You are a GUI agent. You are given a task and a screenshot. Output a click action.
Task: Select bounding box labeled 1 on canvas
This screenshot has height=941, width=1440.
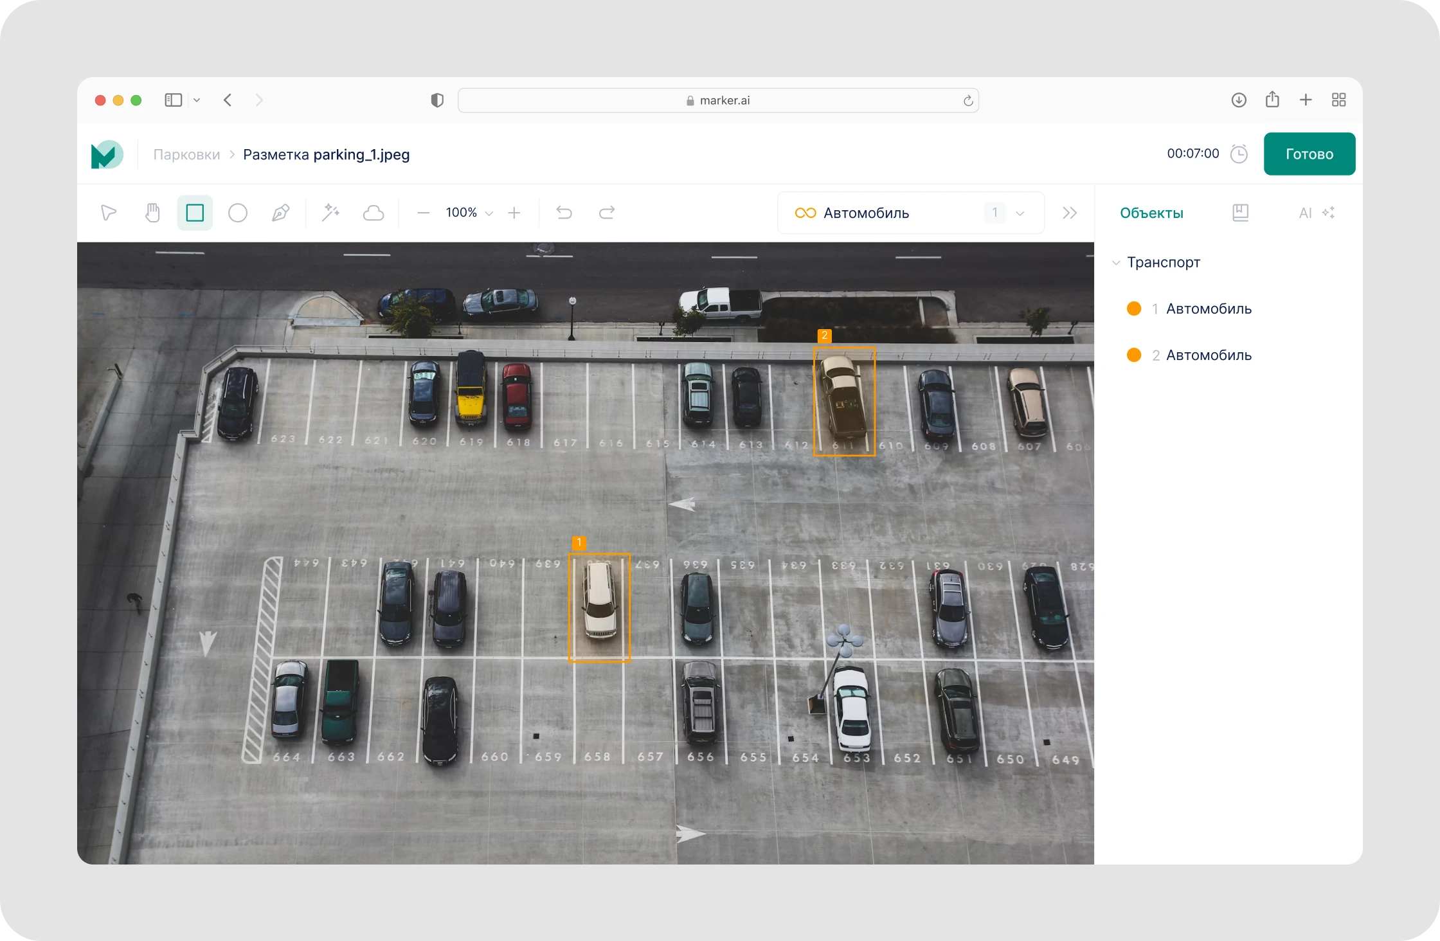pyautogui.click(x=599, y=607)
